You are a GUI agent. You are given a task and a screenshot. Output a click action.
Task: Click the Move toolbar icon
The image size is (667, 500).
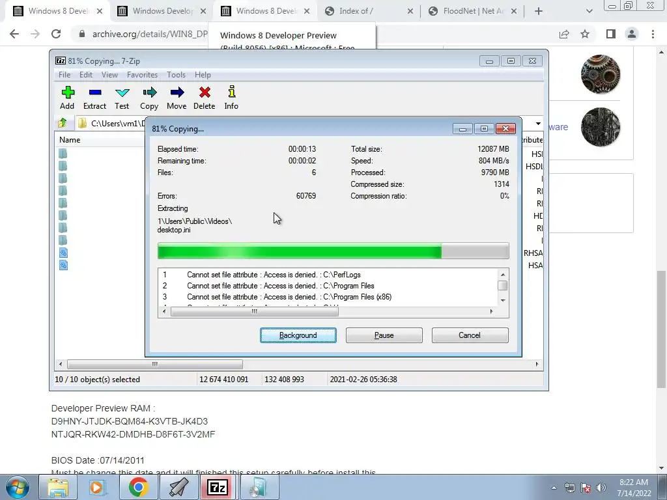click(177, 98)
